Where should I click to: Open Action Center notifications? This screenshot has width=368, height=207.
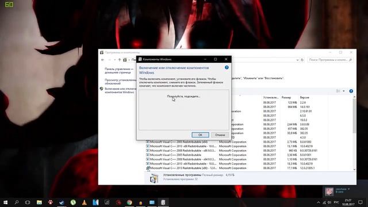[x=361, y=202]
